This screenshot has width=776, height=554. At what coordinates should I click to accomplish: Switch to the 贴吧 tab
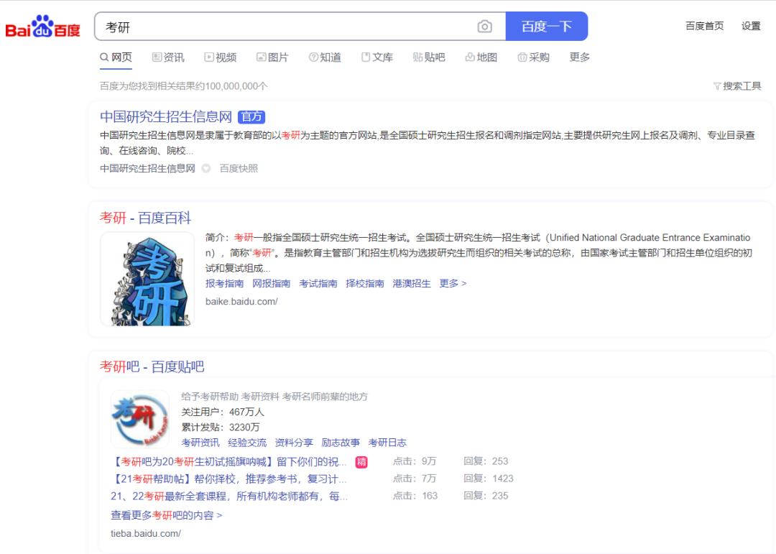429,57
